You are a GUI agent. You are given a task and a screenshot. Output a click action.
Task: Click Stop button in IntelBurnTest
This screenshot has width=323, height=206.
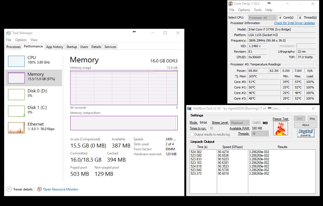point(312,118)
